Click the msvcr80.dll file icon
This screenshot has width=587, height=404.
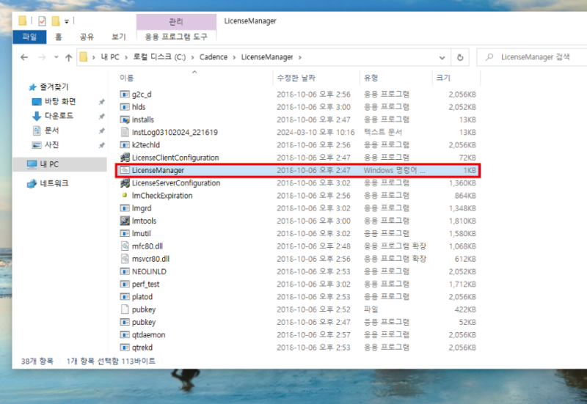tap(125, 259)
